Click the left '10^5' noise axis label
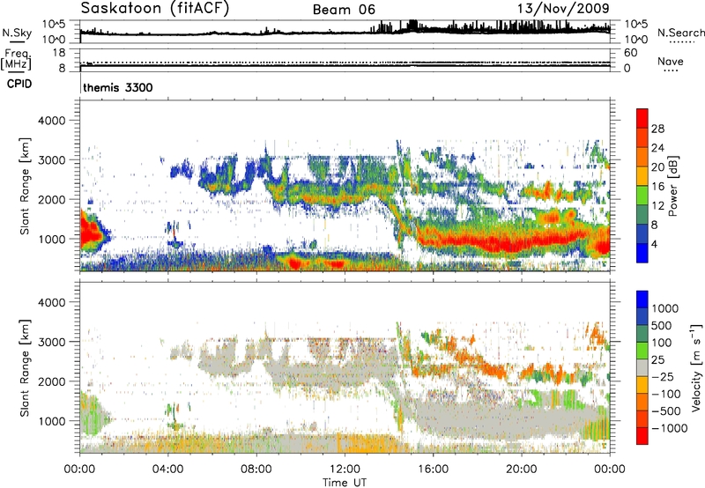 click(55, 25)
